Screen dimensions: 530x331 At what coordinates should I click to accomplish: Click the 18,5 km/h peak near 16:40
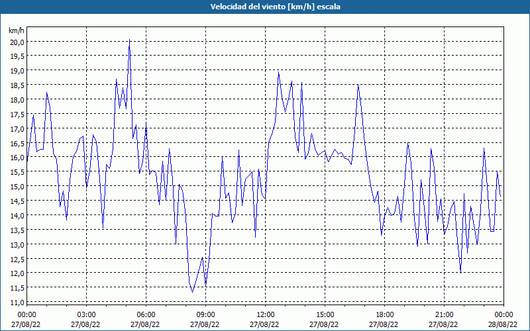click(x=358, y=85)
